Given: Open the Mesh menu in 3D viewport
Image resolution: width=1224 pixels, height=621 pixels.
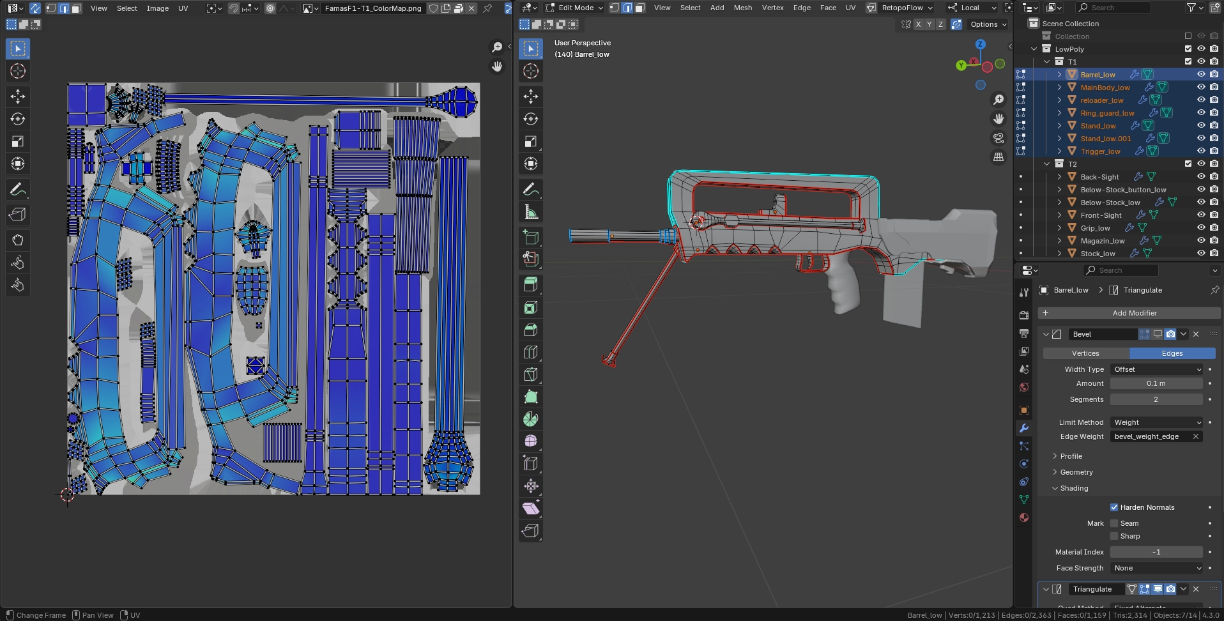Looking at the screenshot, I should (742, 8).
